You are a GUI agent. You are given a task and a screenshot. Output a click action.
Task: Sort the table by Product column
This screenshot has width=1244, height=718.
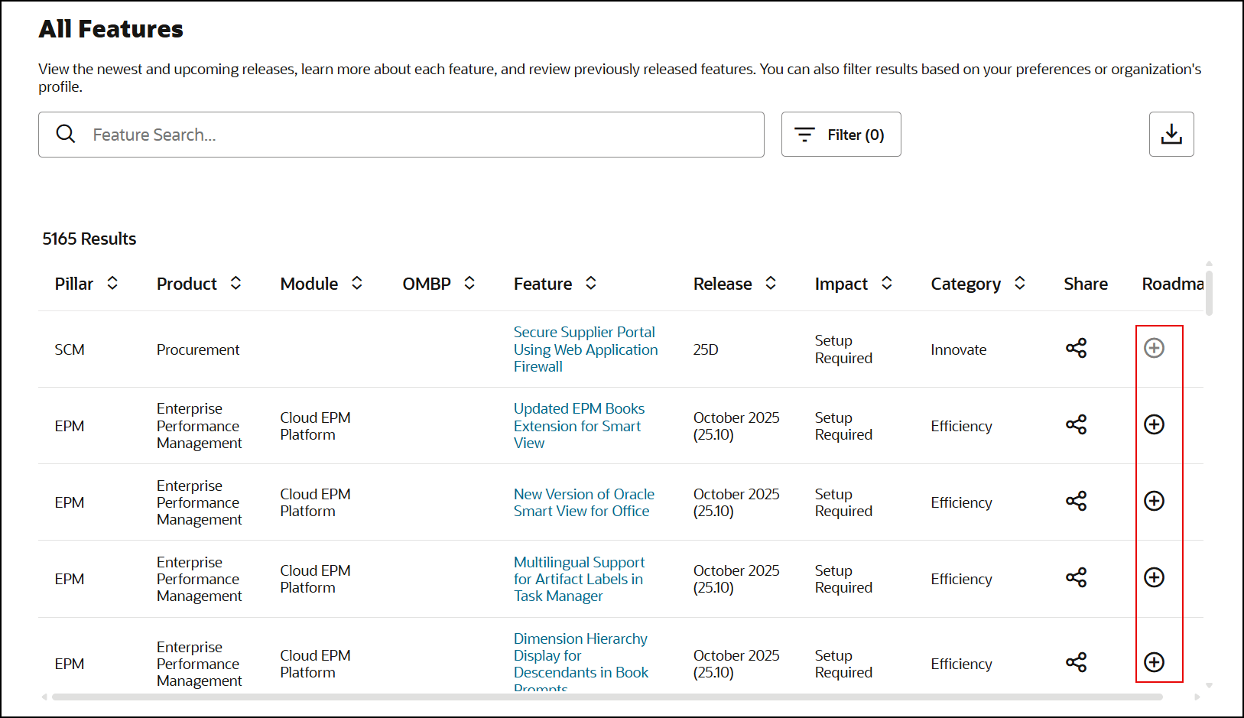pyautogui.click(x=235, y=283)
